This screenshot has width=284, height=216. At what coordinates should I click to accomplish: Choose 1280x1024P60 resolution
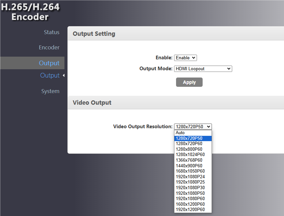(x=193, y=155)
